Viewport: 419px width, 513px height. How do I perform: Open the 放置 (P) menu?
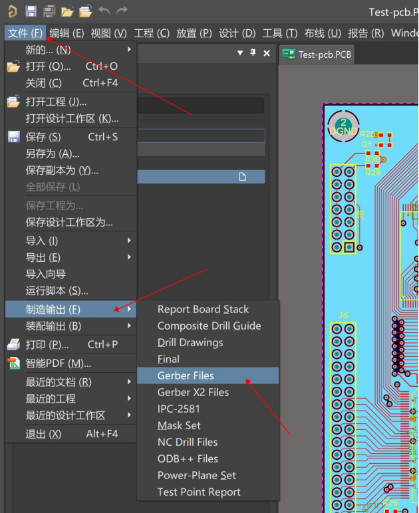click(x=194, y=33)
